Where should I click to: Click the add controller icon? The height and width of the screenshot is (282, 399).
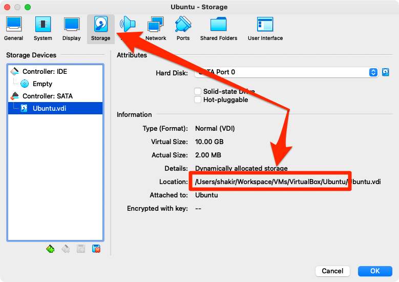click(50, 249)
